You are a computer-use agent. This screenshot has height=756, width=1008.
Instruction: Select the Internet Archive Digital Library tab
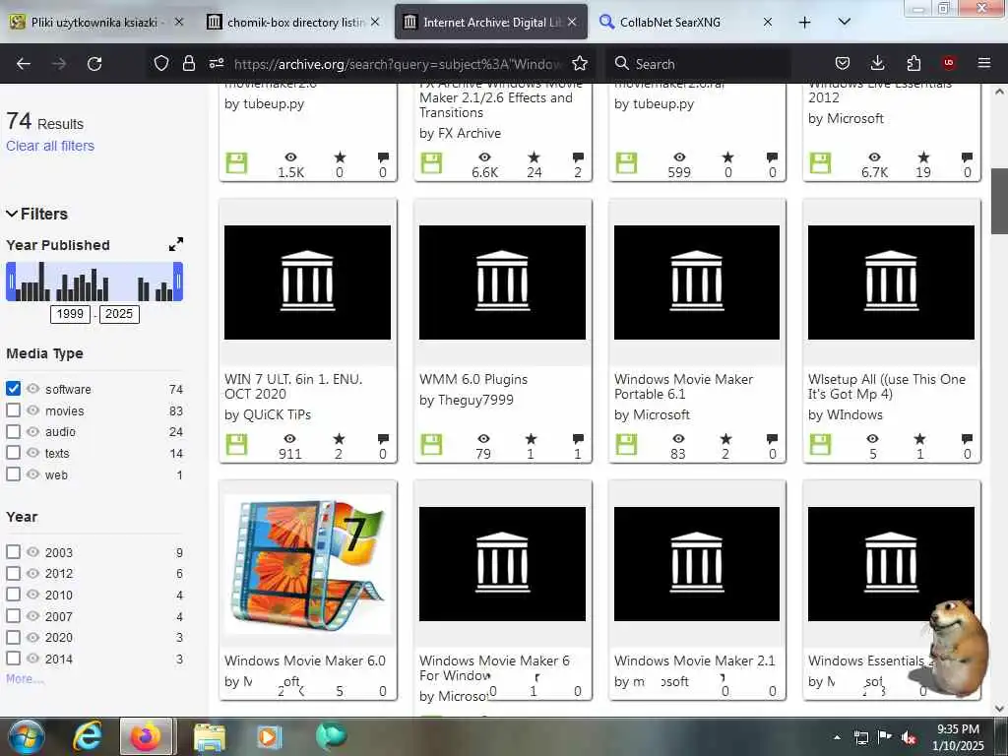tap(490, 22)
